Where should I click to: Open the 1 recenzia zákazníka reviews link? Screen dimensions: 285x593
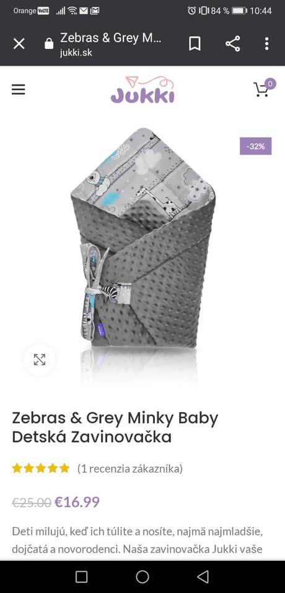coord(130,469)
